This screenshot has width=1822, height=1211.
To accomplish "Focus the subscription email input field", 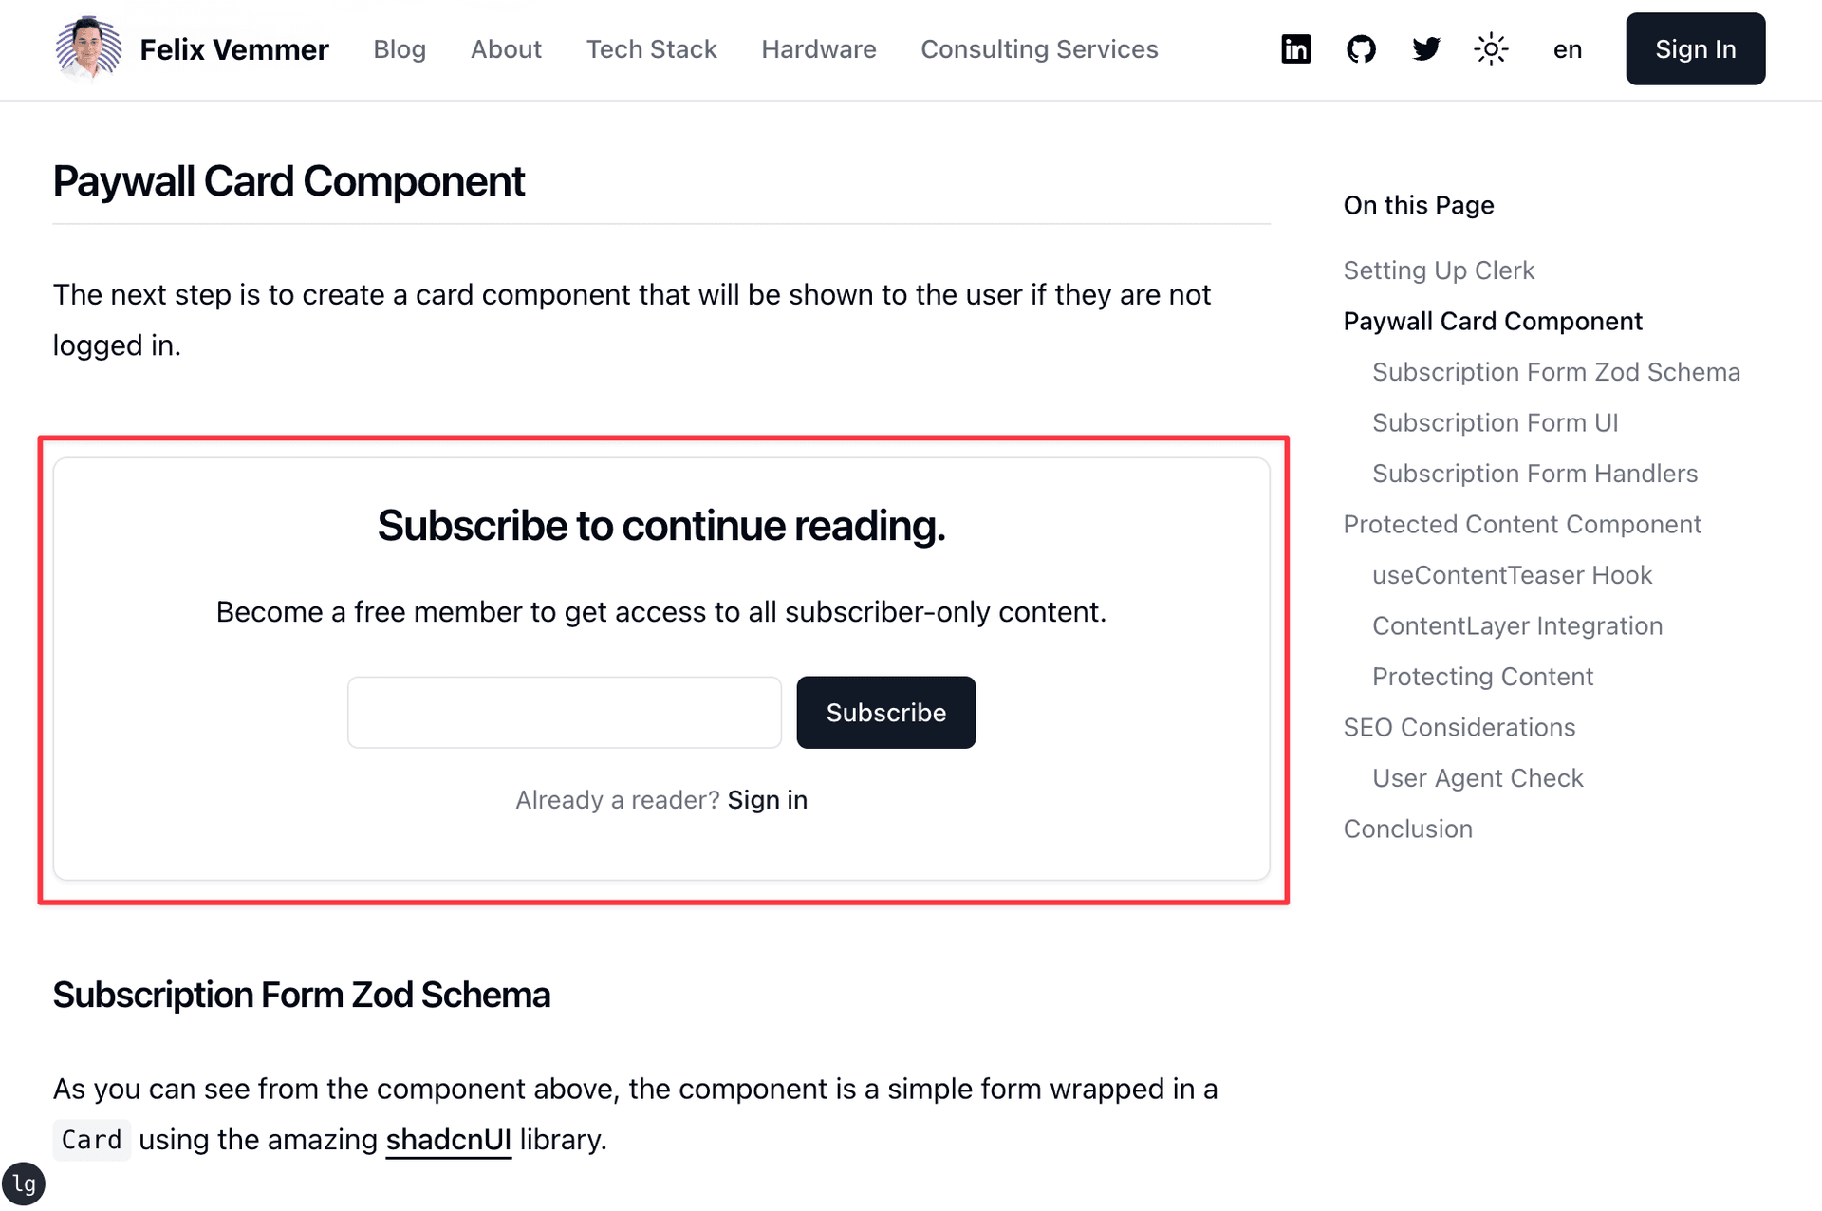I will pyautogui.click(x=564, y=713).
